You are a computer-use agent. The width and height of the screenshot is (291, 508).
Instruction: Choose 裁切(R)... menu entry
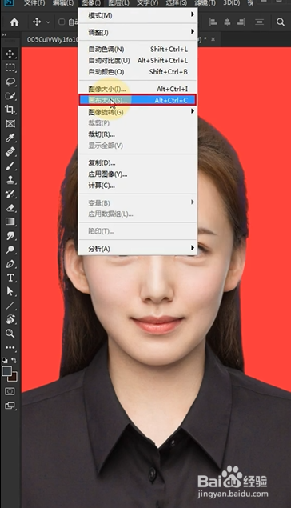coord(138,134)
